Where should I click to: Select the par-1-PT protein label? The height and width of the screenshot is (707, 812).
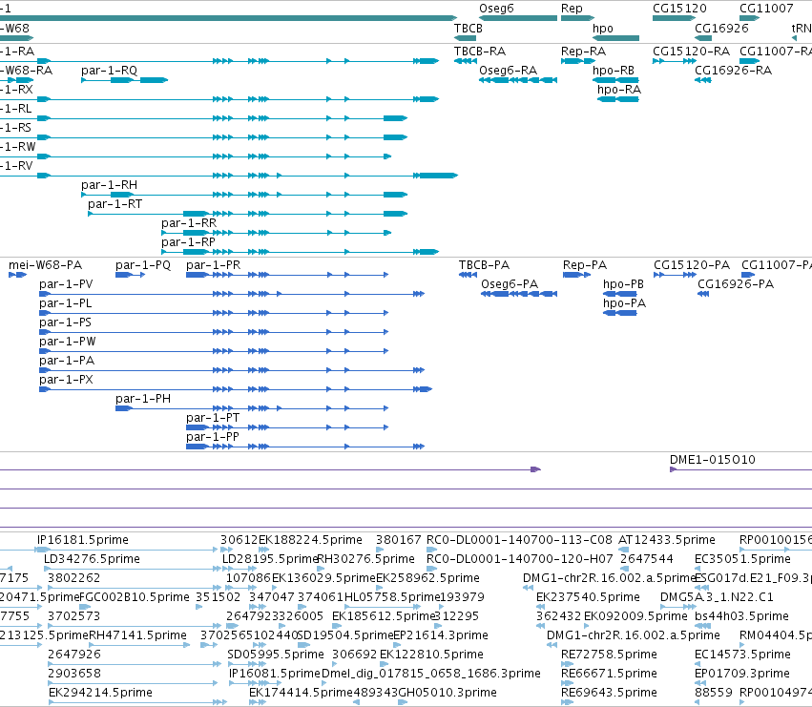coord(213,418)
